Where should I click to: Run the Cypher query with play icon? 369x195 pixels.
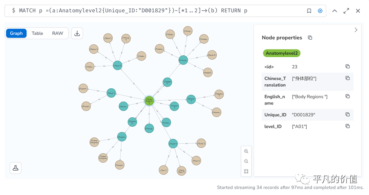click(x=320, y=11)
